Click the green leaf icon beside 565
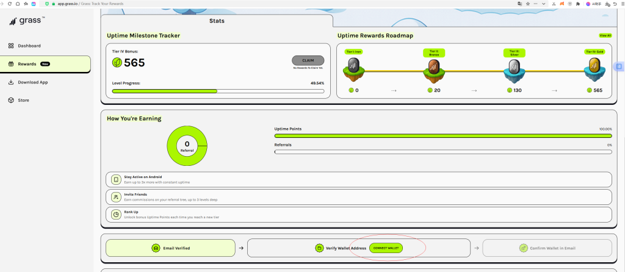 point(117,63)
